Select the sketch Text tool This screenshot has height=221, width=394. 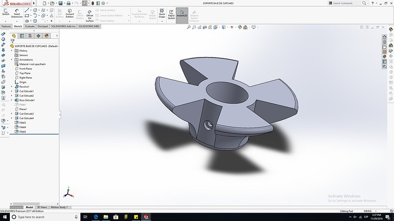[x=52, y=16]
